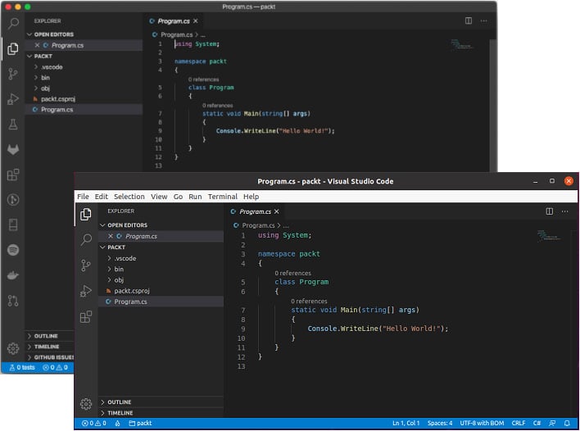The image size is (580, 431).
Task: Click the Search magnifier in the front Ubuntu window
Action: click(86, 240)
